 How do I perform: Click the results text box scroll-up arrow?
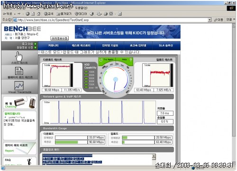(x=154, y=156)
